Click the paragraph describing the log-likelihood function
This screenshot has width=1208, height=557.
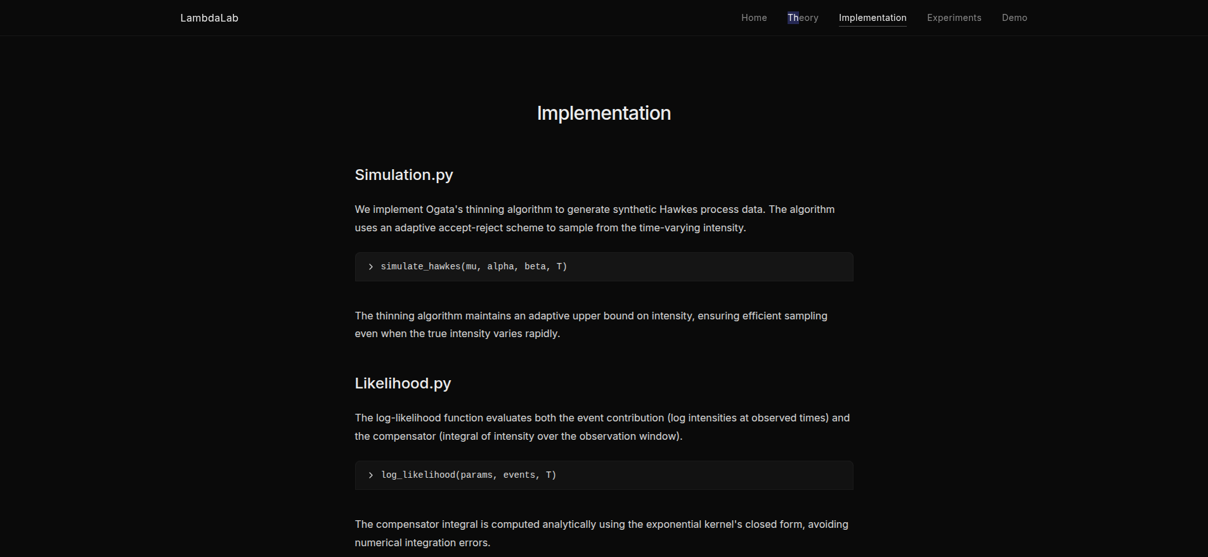[602, 427]
